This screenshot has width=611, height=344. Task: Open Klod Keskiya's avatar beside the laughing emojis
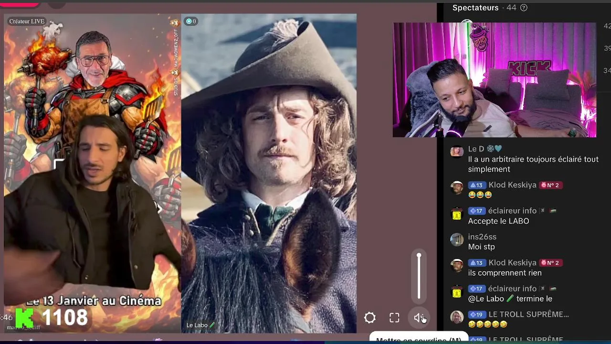point(457,187)
